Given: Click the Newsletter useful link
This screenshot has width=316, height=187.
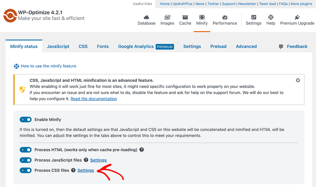Looking at the screenshot, I should tap(247, 4).
